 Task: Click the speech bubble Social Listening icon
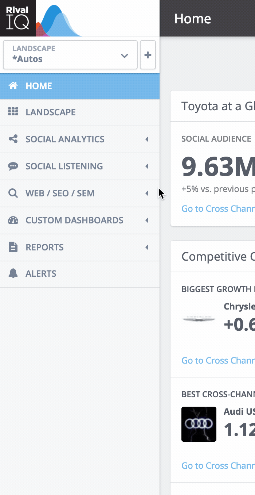[x=13, y=166]
